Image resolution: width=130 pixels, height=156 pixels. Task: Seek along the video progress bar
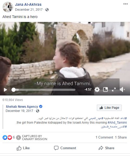pyautogui.click(x=44, y=90)
